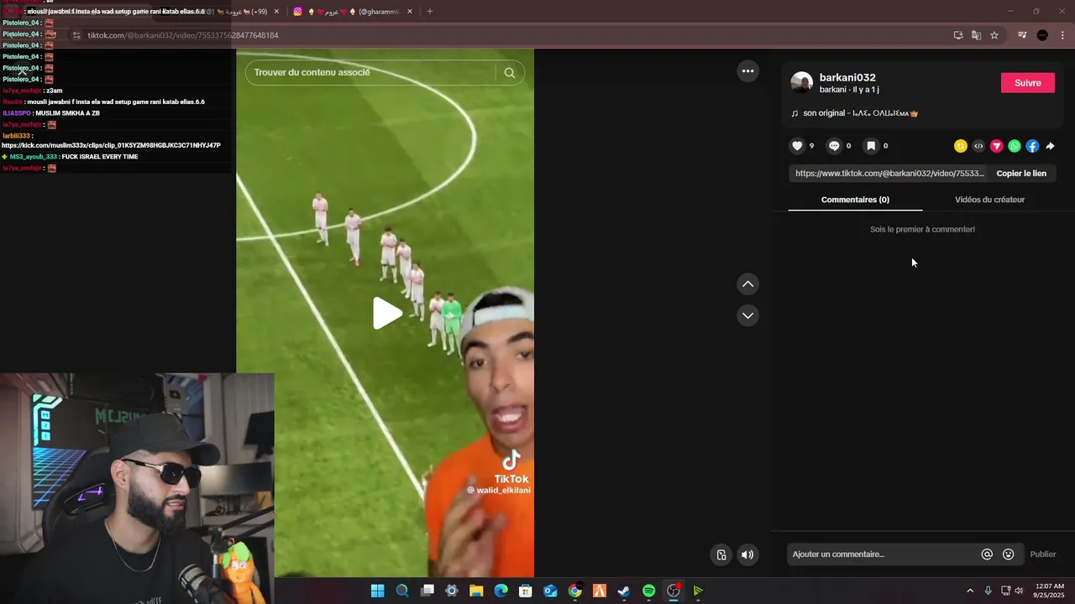Open the emoji picker in comment box
The width and height of the screenshot is (1075, 604).
pyautogui.click(x=1009, y=555)
